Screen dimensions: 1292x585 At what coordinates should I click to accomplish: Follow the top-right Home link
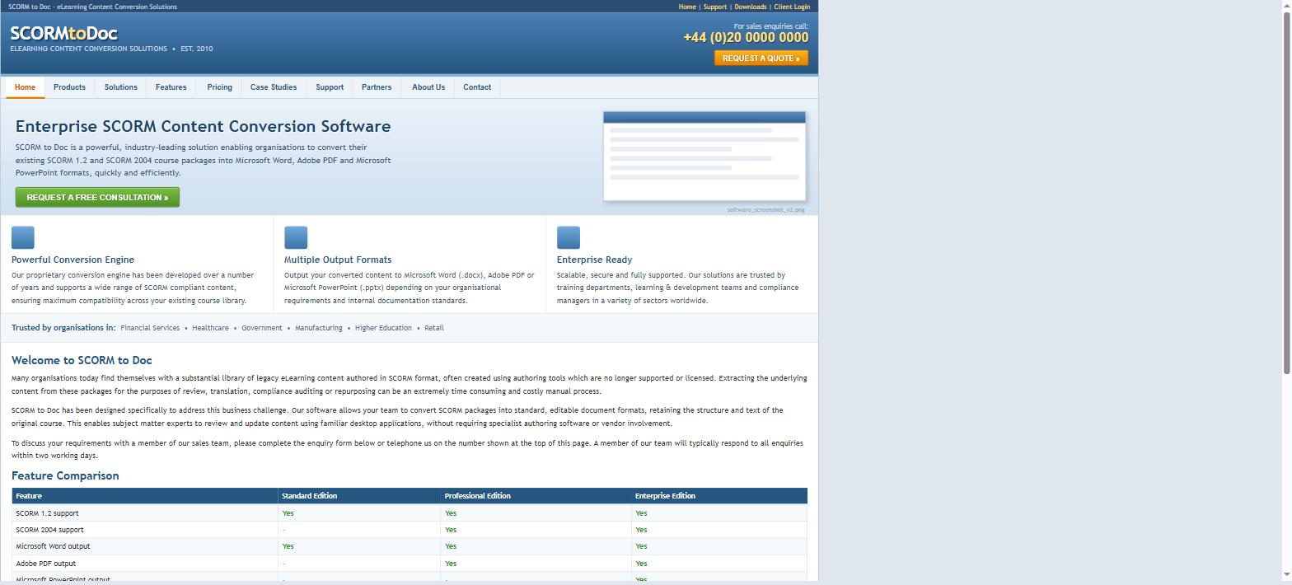[x=687, y=7]
